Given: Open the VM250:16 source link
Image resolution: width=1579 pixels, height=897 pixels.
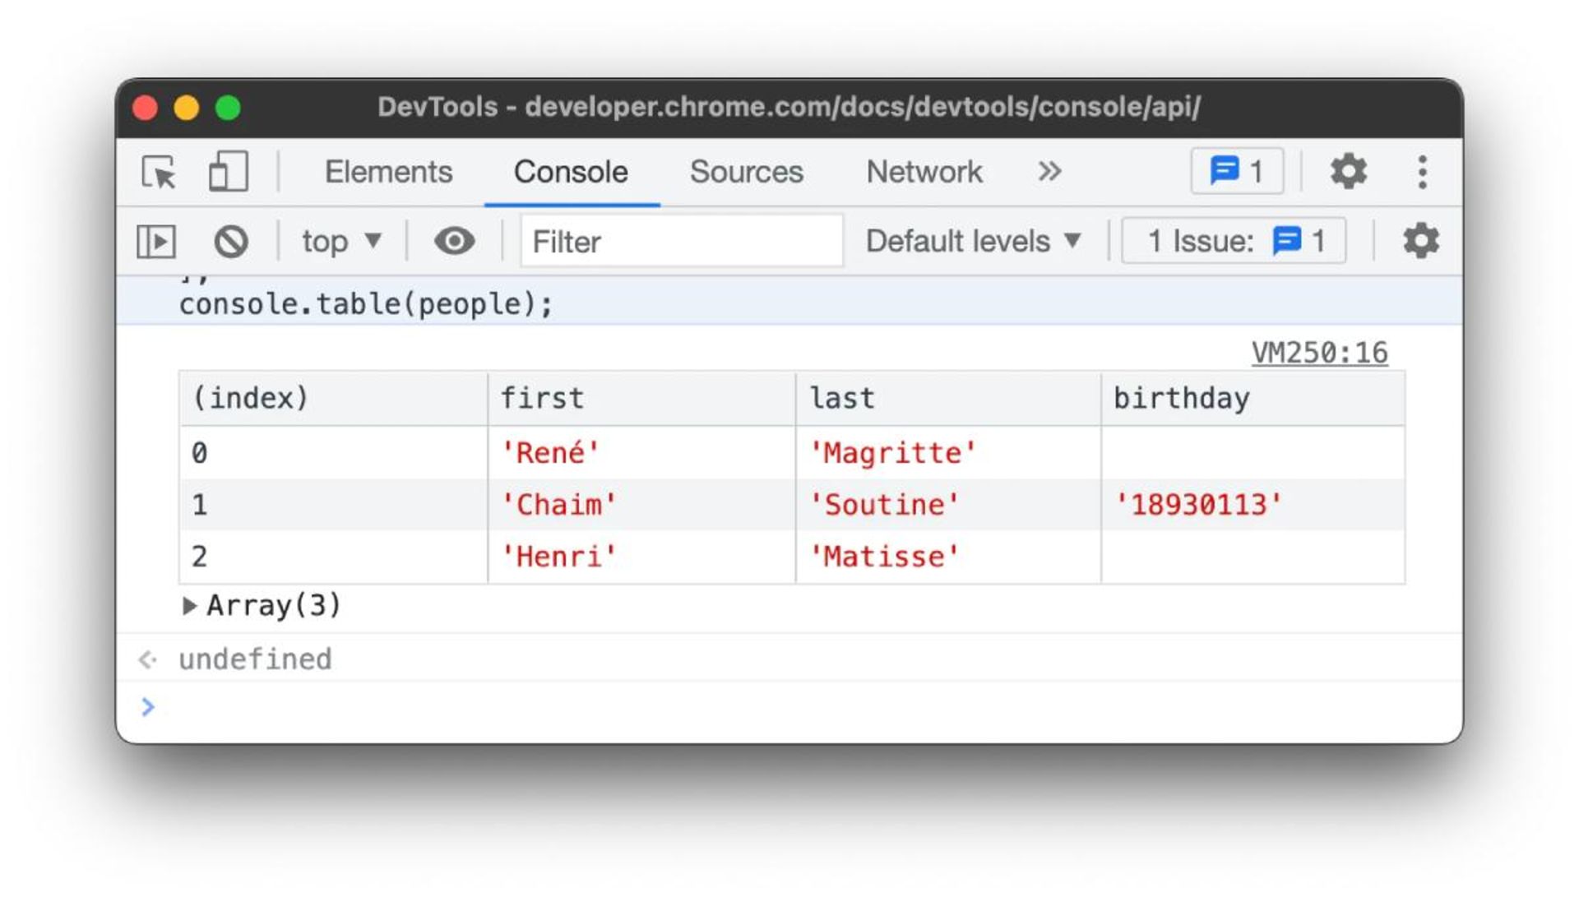Looking at the screenshot, I should click(x=1319, y=353).
